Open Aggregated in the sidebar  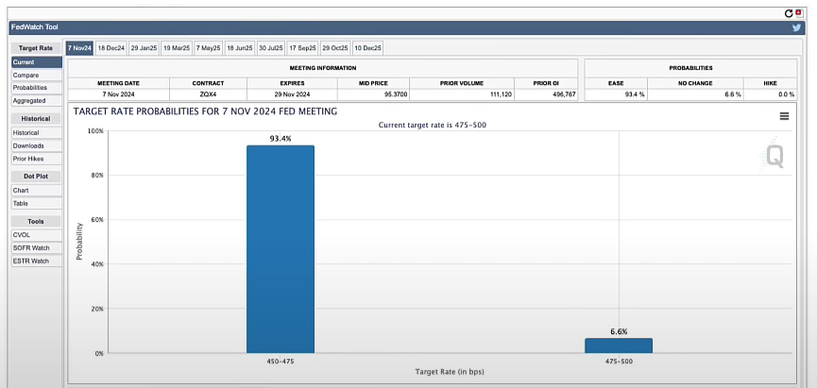pyautogui.click(x=37, y=100)
